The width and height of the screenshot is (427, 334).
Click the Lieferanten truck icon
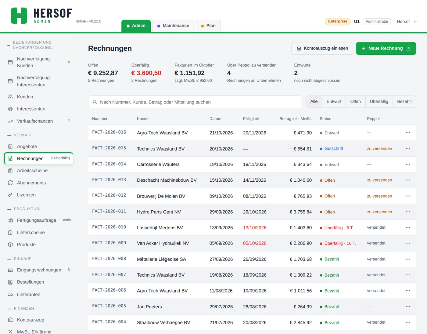point(10,295)
